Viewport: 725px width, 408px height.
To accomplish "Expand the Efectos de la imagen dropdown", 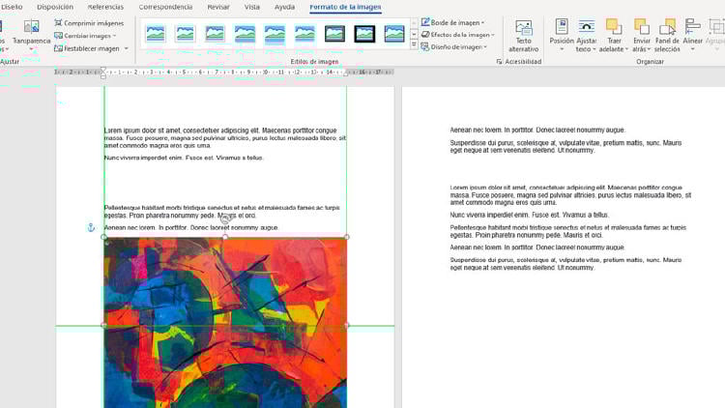I will click(x=457, y=35).
